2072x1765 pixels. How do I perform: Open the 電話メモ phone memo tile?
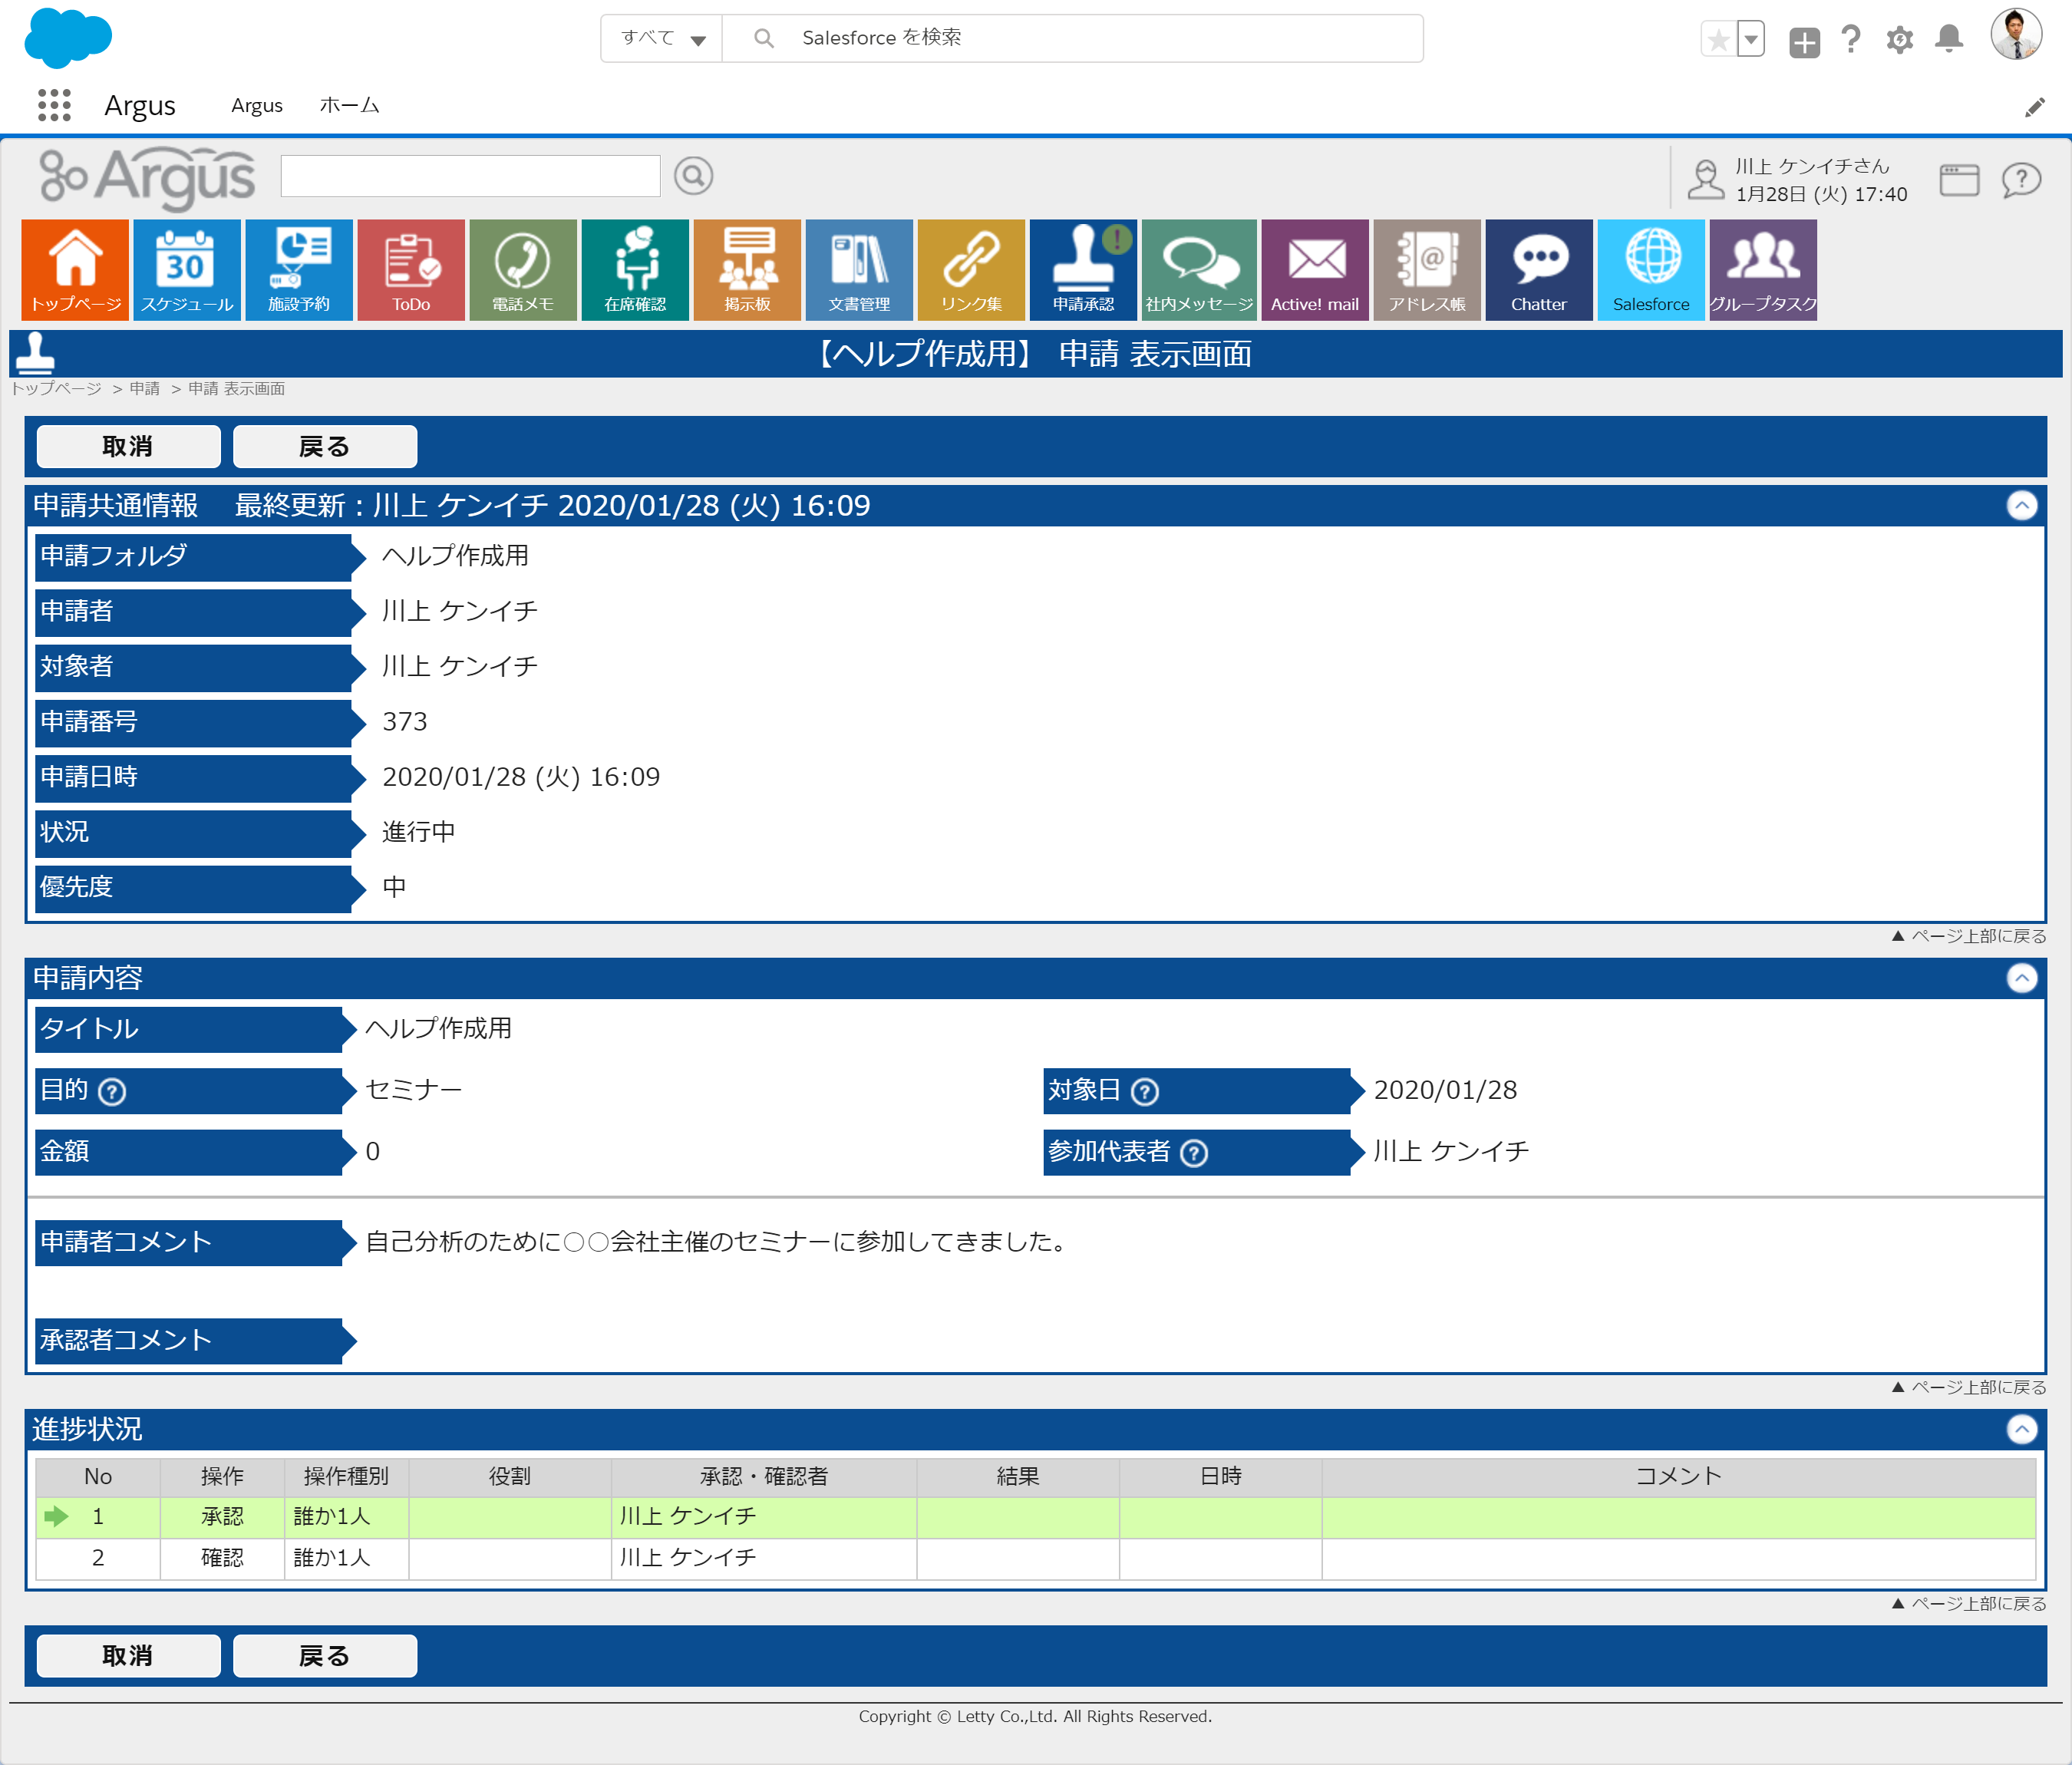click(523, 269)
